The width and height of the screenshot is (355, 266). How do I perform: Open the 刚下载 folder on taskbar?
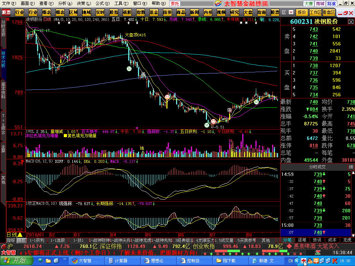230,261
